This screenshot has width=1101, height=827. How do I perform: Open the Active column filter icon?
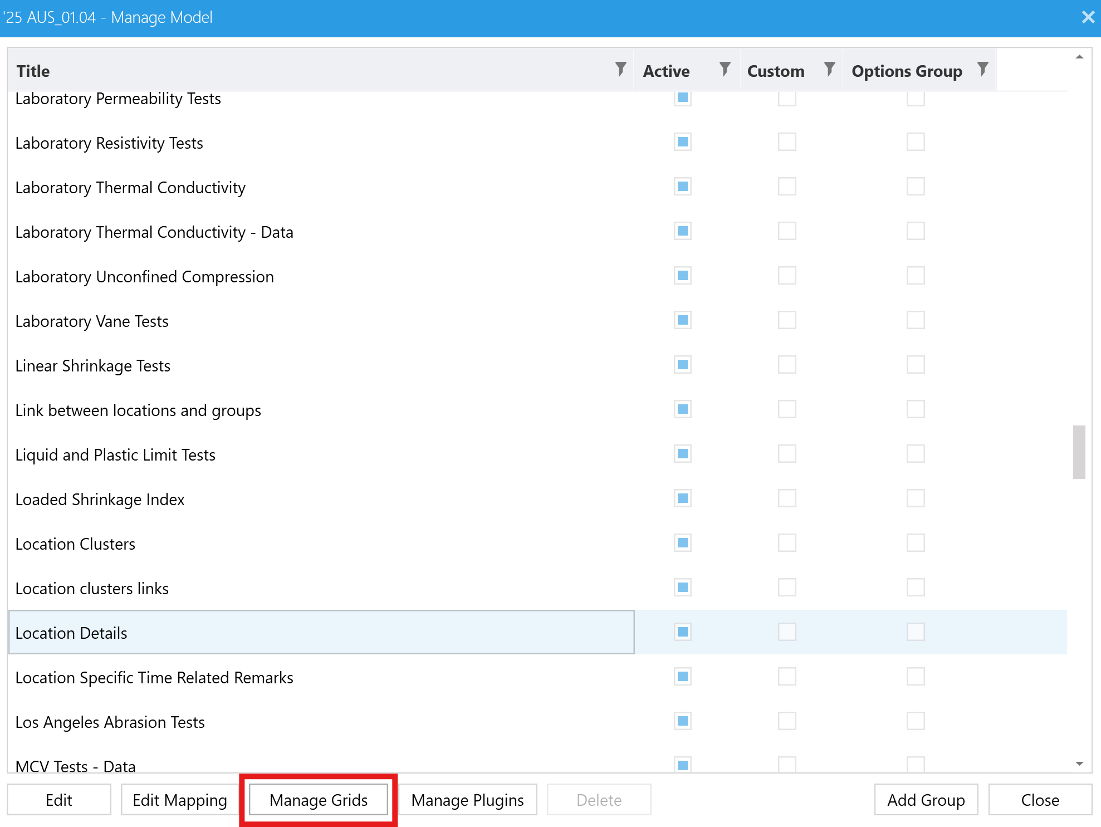pyautogui.click(x=725, y=69)
